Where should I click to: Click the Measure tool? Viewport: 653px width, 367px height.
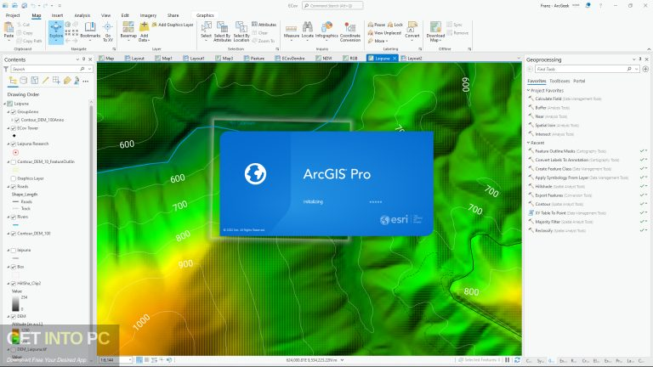click(x=291, y=30)
